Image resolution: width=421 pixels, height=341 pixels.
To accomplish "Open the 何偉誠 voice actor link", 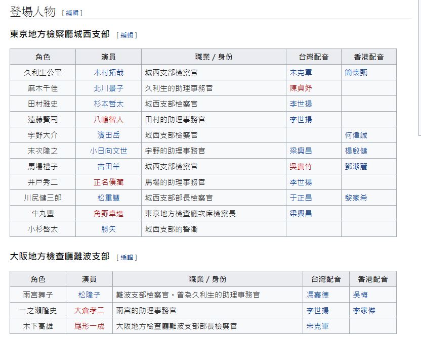I will coord(356,135).
